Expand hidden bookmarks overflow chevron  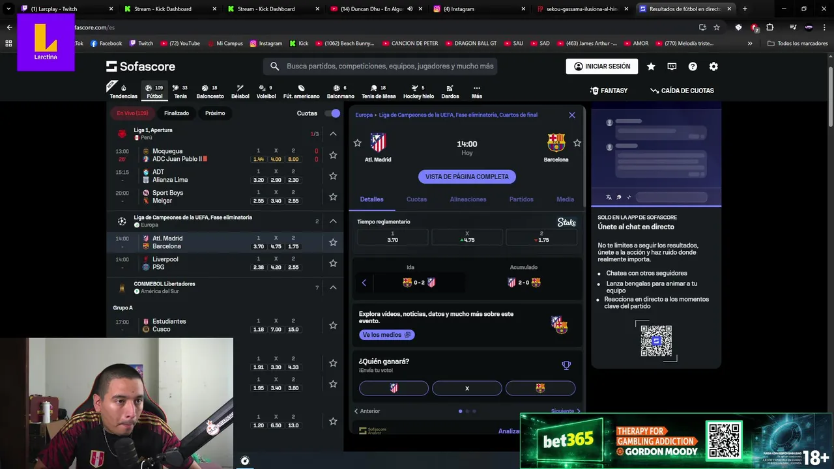point(750,44)
